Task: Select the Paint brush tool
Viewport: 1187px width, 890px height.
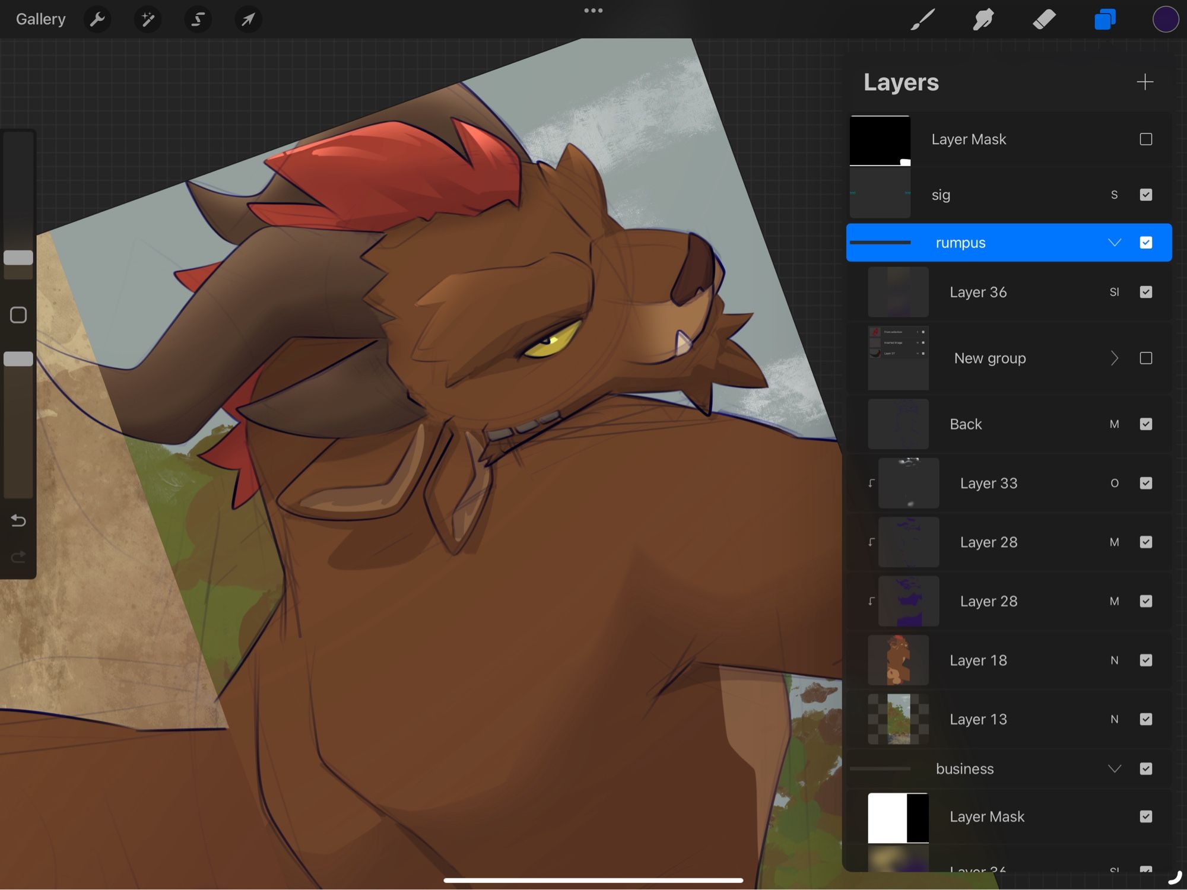Action: click(x=922, y=20)
